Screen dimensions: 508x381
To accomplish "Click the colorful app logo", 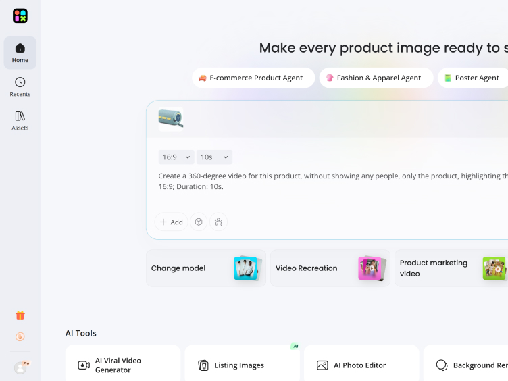I will pyautogui.click(x=20, y=16).
